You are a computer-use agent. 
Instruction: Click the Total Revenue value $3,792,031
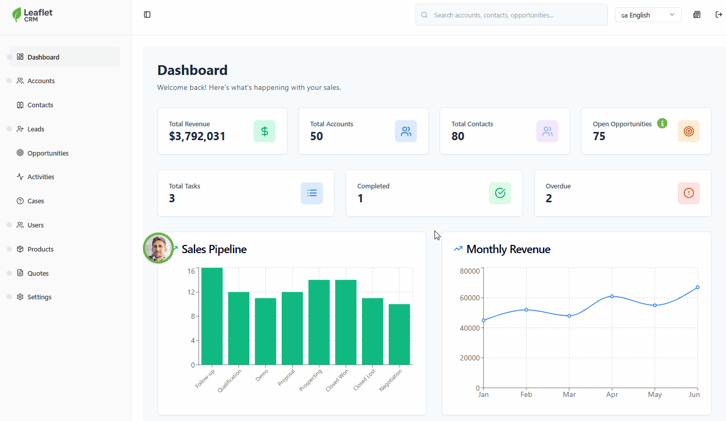coord(197,136)
